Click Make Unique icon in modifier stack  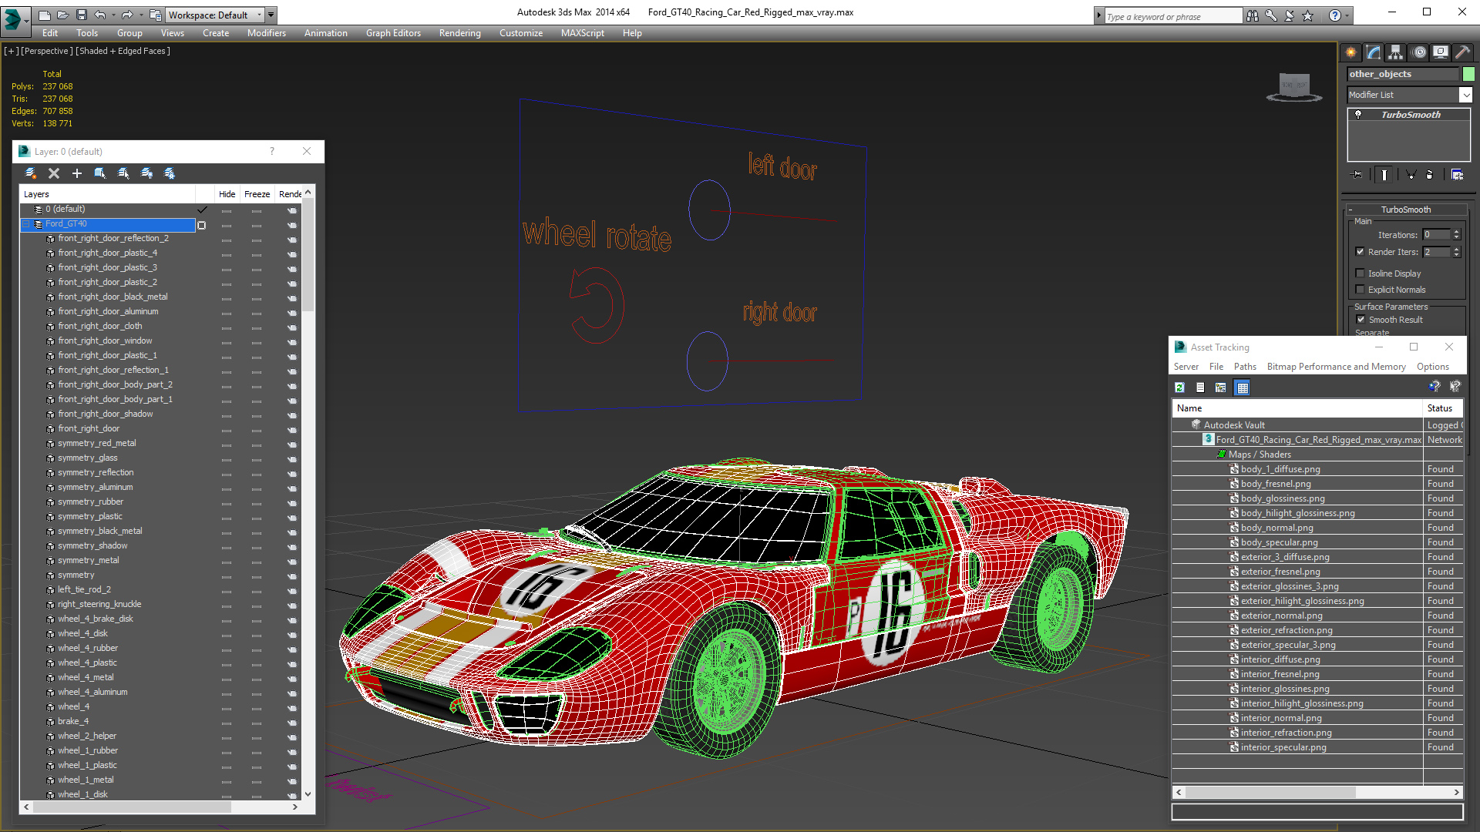(x=1411, y=175)
